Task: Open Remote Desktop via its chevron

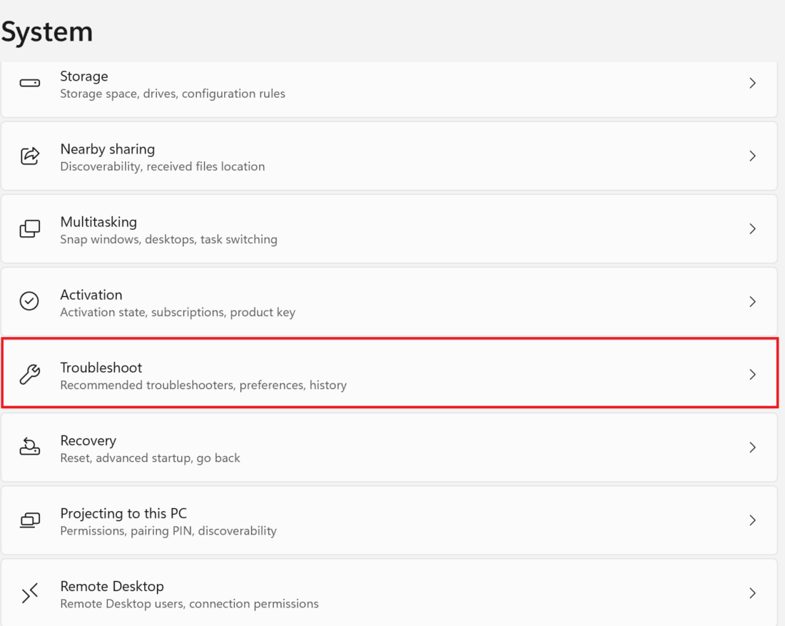Action: click(752, 593)
